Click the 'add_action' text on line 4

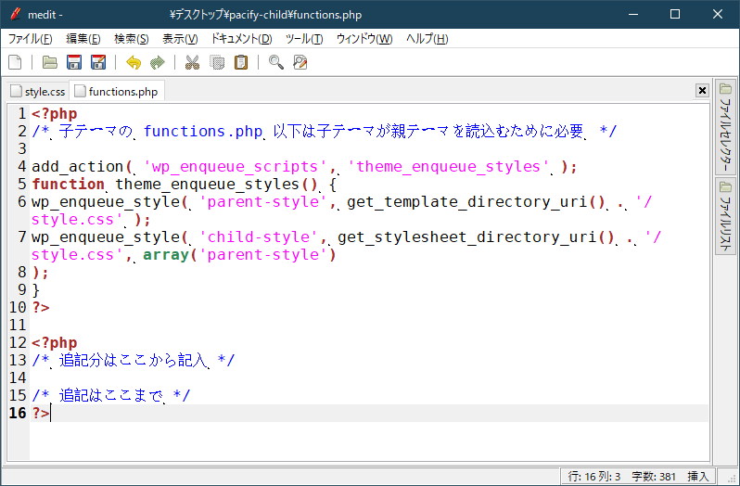77,166
